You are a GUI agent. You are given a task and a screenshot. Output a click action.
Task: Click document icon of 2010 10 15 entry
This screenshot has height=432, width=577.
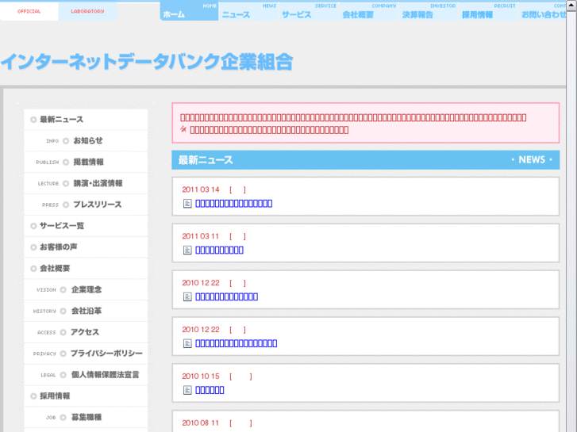[x=187, y=390]
